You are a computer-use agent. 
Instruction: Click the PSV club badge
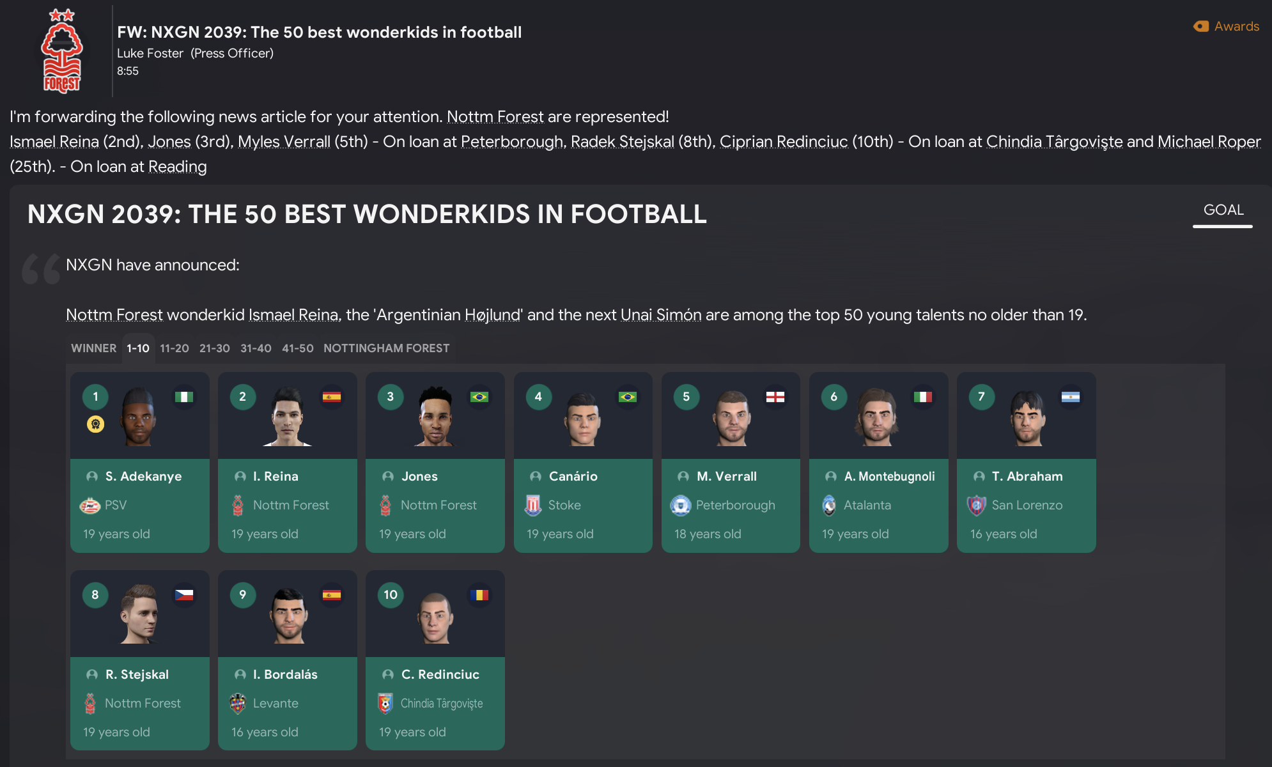tap(90, 506)
